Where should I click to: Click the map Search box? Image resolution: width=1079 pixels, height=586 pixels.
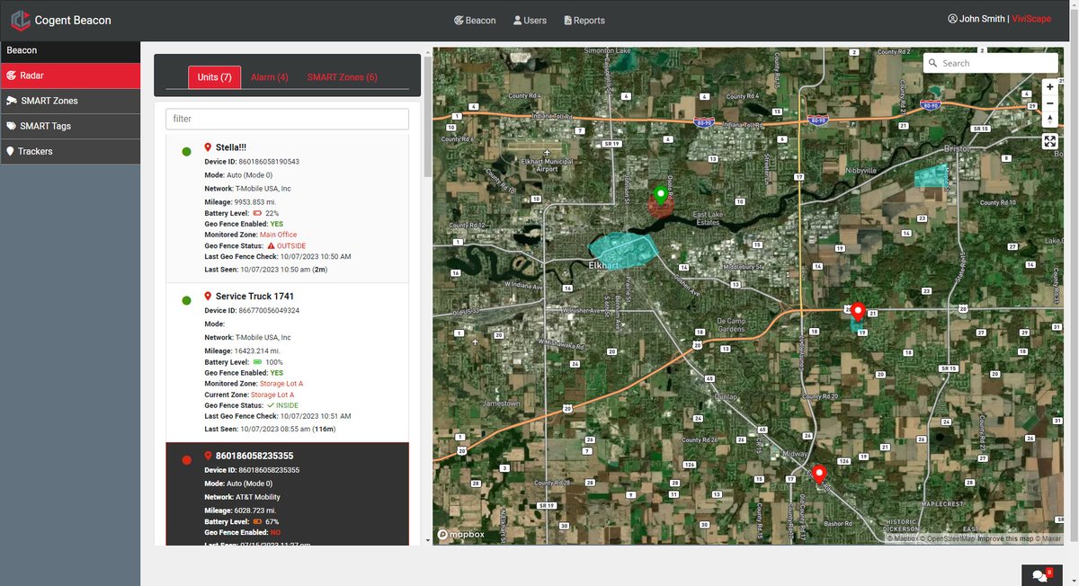pos(991,63)
